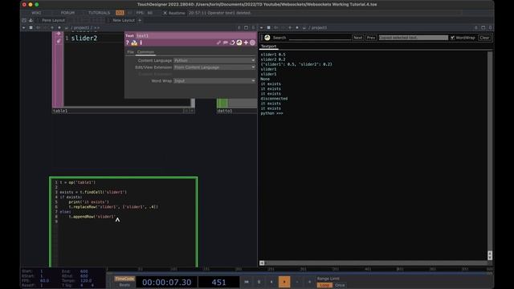This screenshot has height=289, width=514.
Task: Click the comment bubble icon in parameter header
Action: (x=226, y=43)
